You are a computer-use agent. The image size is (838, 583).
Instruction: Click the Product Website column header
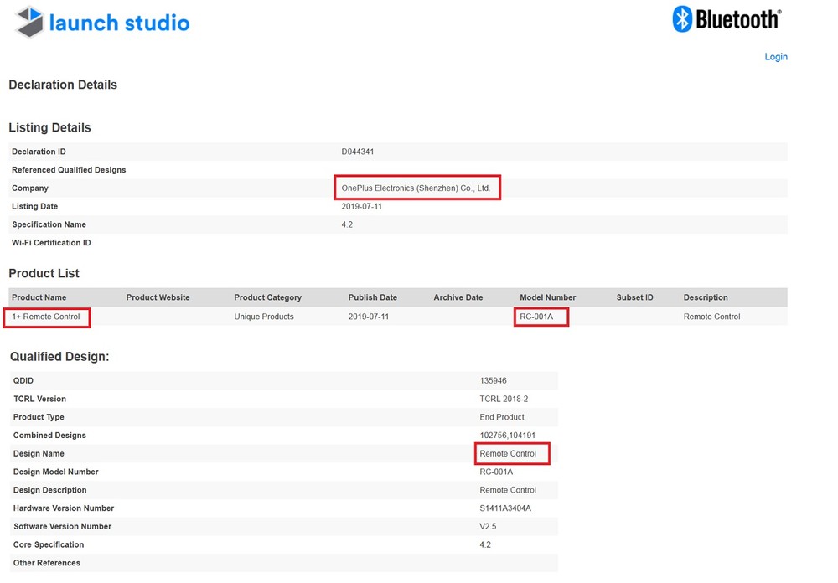pos(158,297)
